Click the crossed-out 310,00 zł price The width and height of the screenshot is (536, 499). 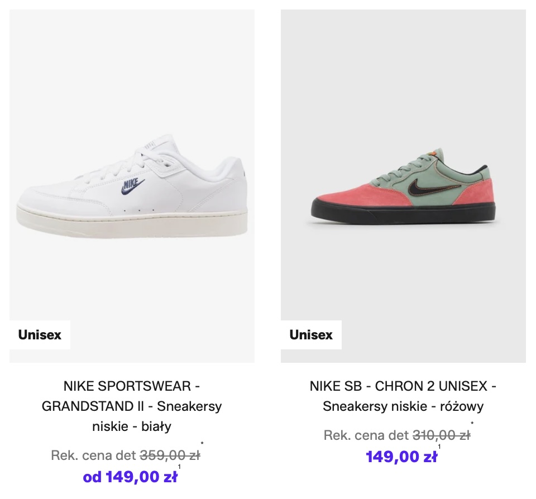click(441, 435)
